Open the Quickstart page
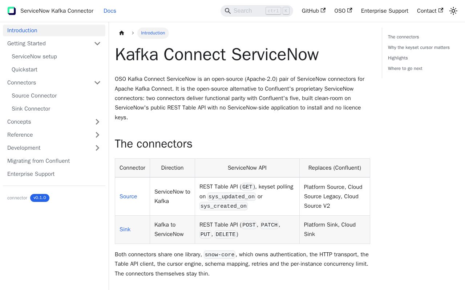 pos(56,70)
